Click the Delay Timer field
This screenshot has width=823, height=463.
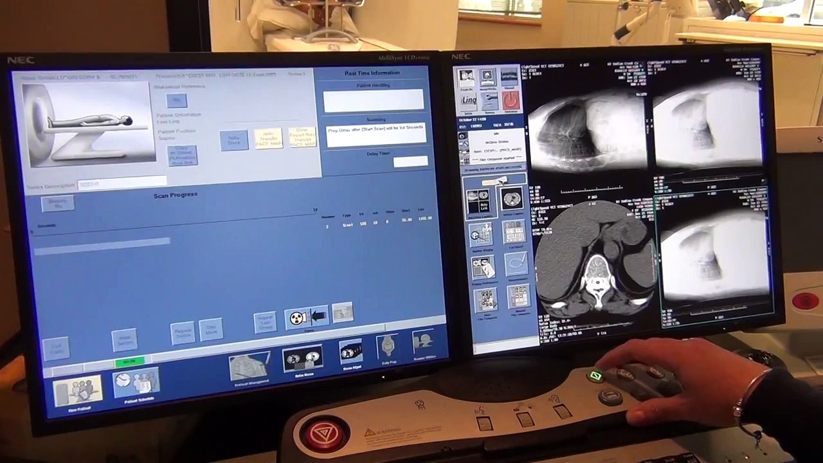click(411, 162)
